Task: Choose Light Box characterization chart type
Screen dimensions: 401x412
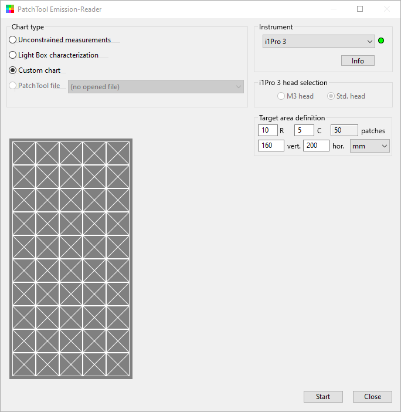Action: [13, 55]
